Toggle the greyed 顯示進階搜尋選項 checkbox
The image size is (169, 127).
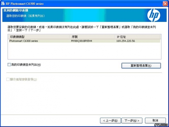8,79
